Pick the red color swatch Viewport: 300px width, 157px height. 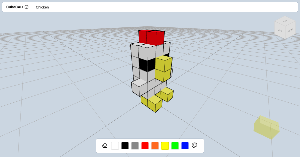(x=145, y=146)
